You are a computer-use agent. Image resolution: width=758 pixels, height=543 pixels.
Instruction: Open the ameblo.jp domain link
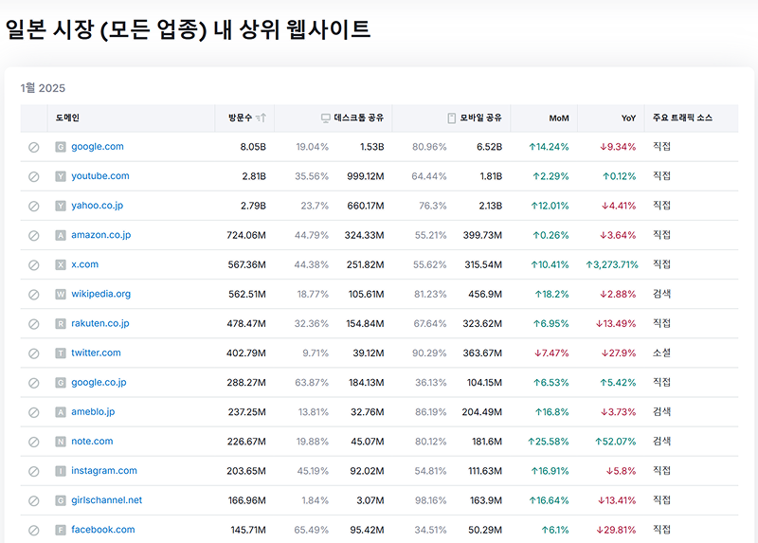tap(93, 412)
